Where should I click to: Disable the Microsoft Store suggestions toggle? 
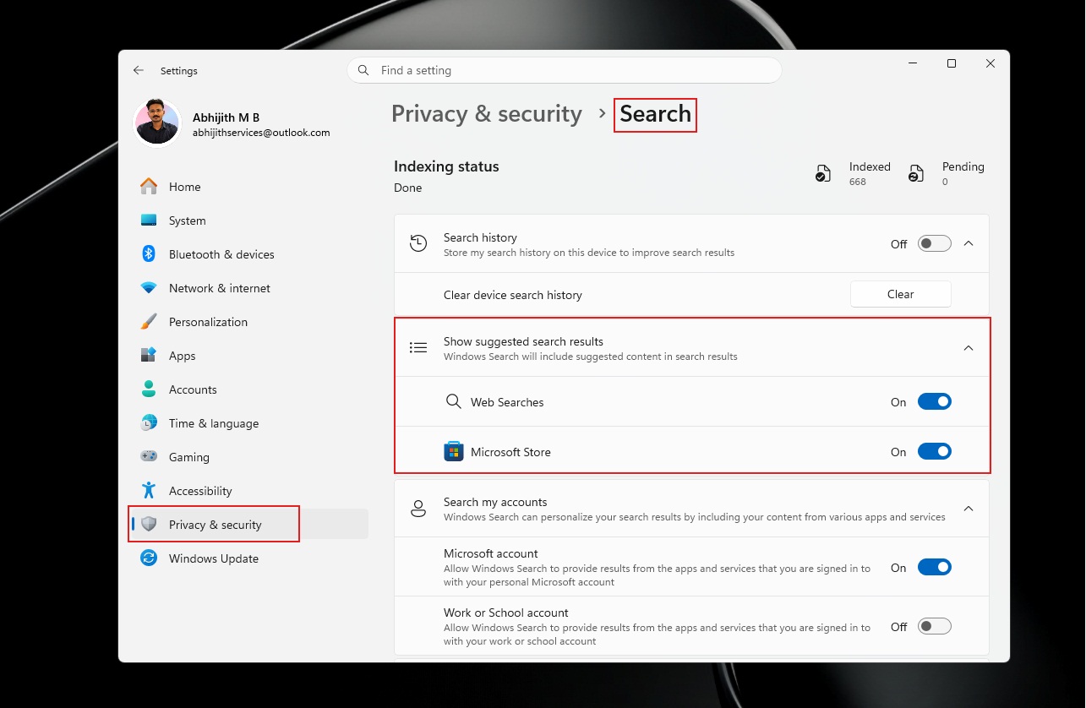coord(935,452)
